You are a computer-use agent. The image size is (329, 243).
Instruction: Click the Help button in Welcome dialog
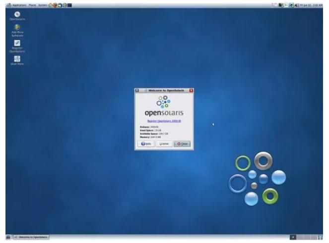point(146,144)
